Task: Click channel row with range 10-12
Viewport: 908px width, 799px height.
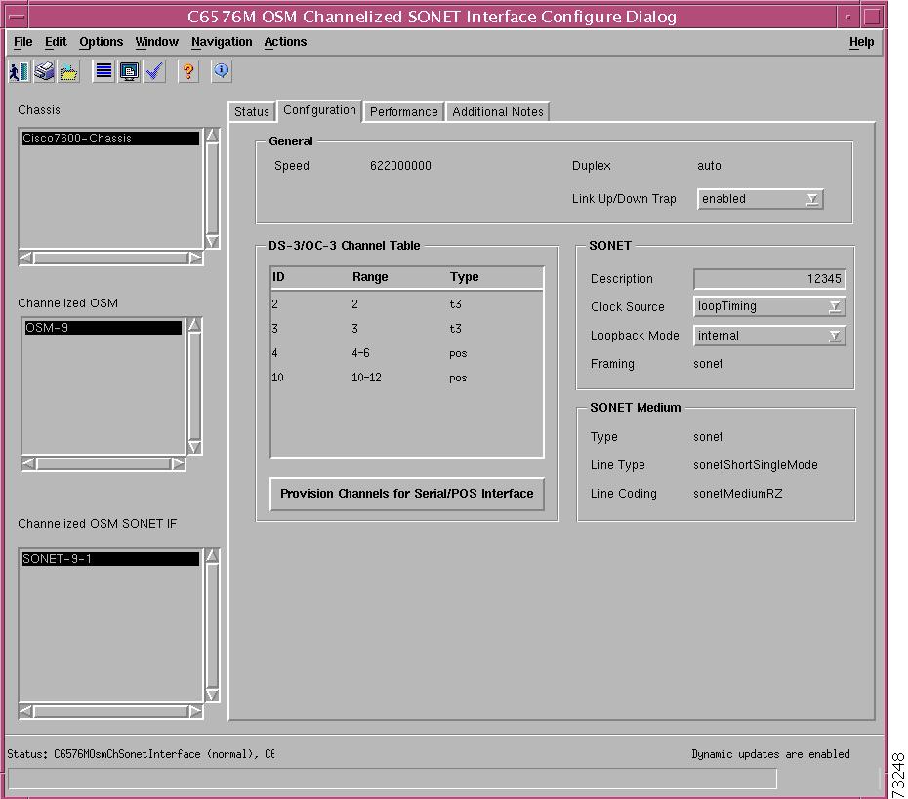Action: pos(406,378)
